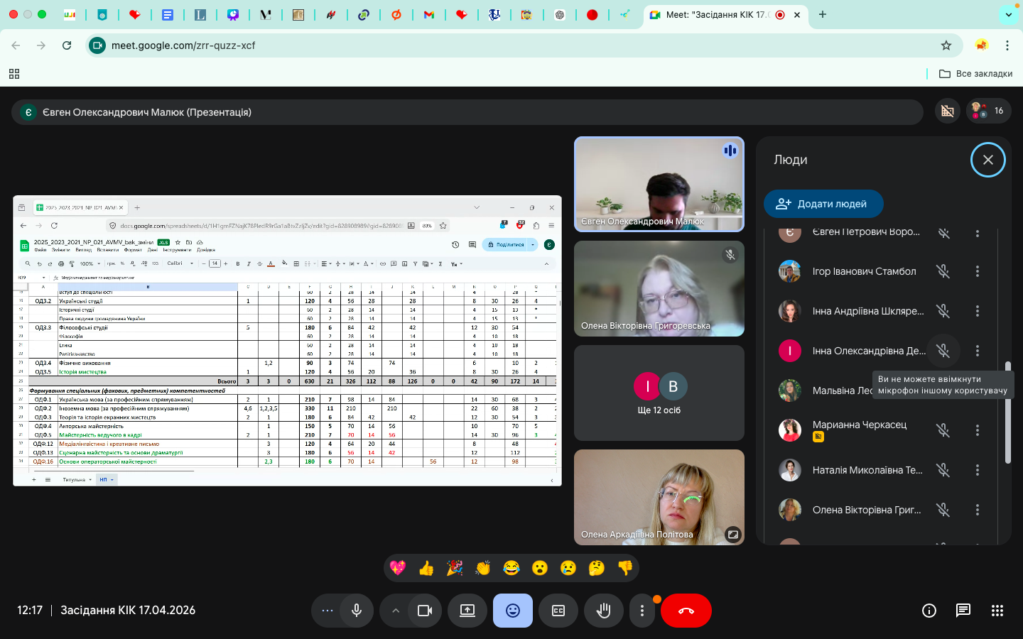The width and height of the screenshot is (1023, 639).
Task: Open meeting details info icon
Action: (929, 611)
